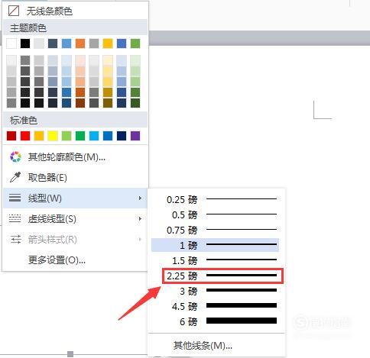Click the eyedropper pipette icon

click(x=15, y=177)
